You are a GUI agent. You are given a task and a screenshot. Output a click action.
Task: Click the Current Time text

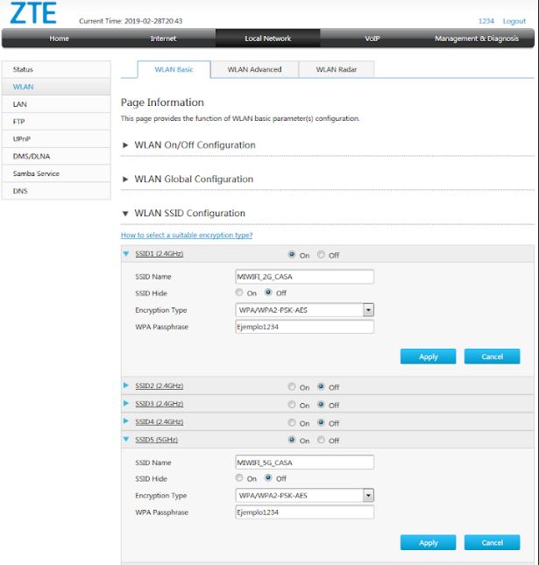tap(131, 21)
